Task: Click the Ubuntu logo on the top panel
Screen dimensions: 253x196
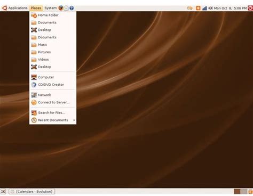Action: tap(4, 8)
